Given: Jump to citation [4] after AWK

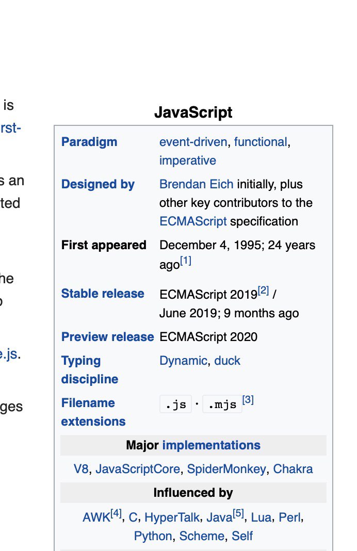Looking at the screenshot, I should point(116,514).
